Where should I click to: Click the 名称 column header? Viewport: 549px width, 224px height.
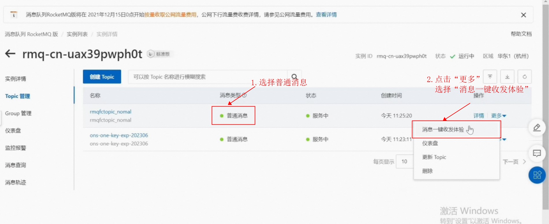[95, 95]
